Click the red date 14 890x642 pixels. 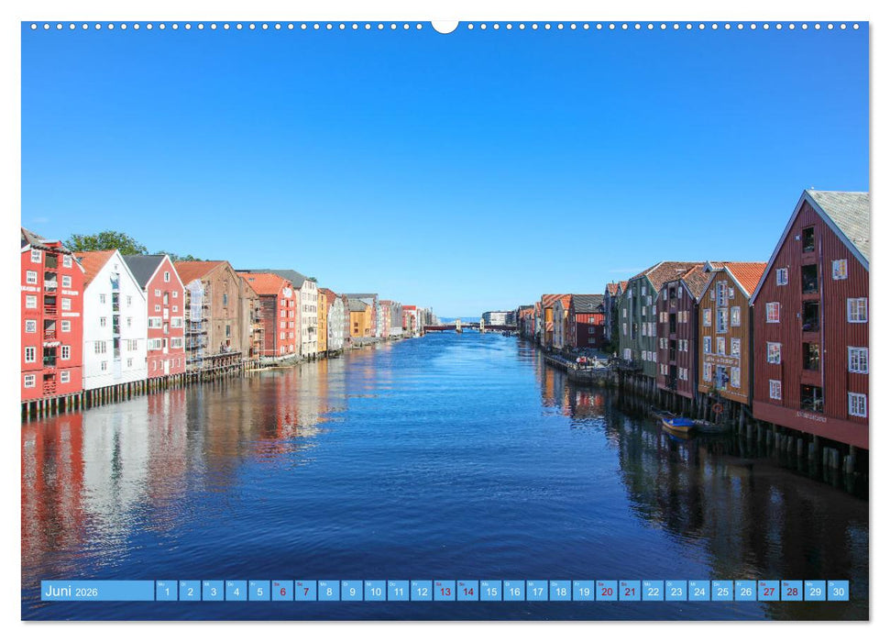[x=467, y=595]
